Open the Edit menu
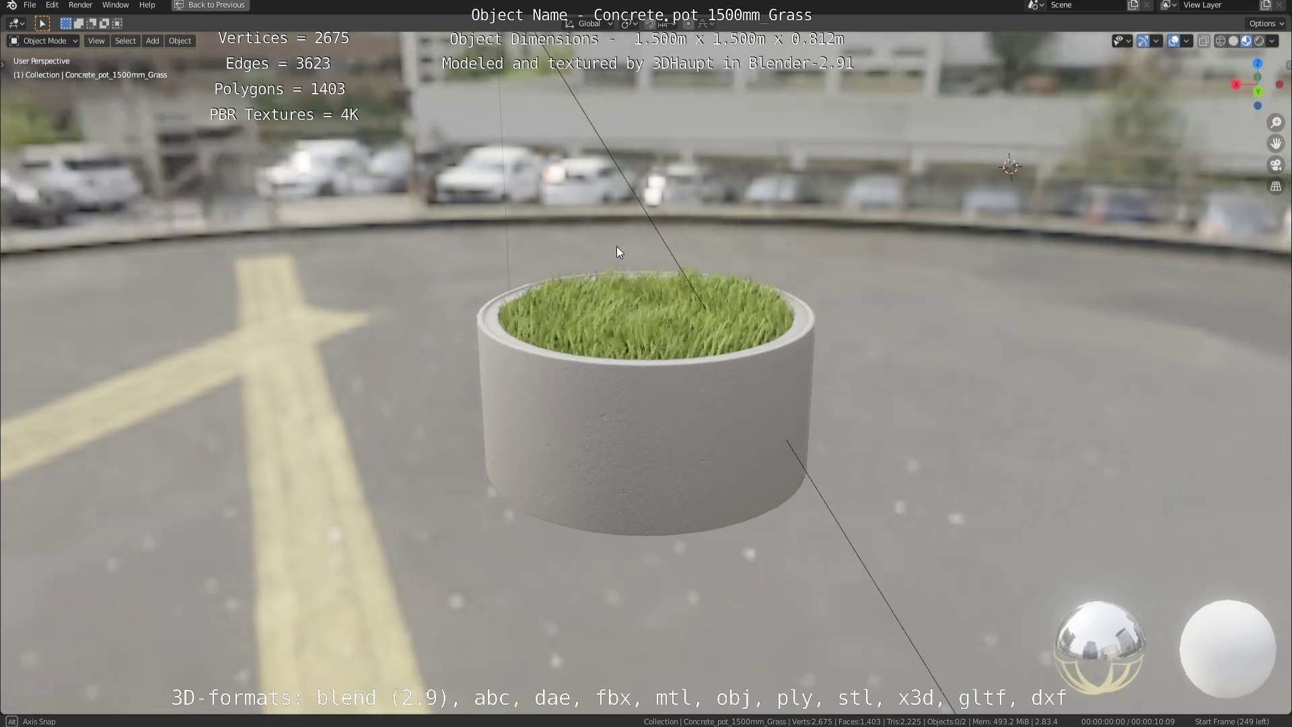Screen dimensions: 1292x727 52,5
